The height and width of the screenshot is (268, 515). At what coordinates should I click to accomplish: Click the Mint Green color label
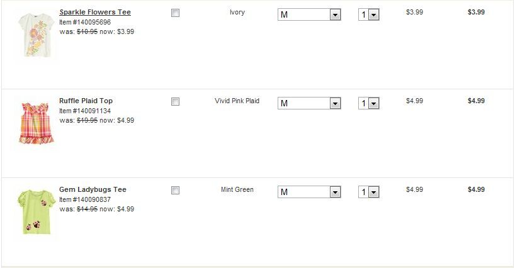pyautogui.click(x=237, y=189)
